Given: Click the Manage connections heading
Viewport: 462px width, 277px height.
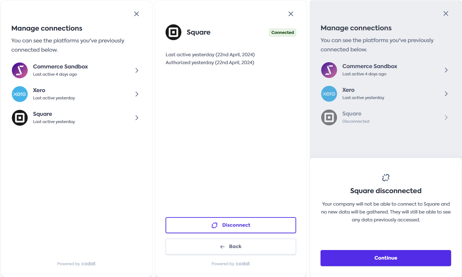Looking at the screenshot, I should pyautogui.click(x=47, y=28).
